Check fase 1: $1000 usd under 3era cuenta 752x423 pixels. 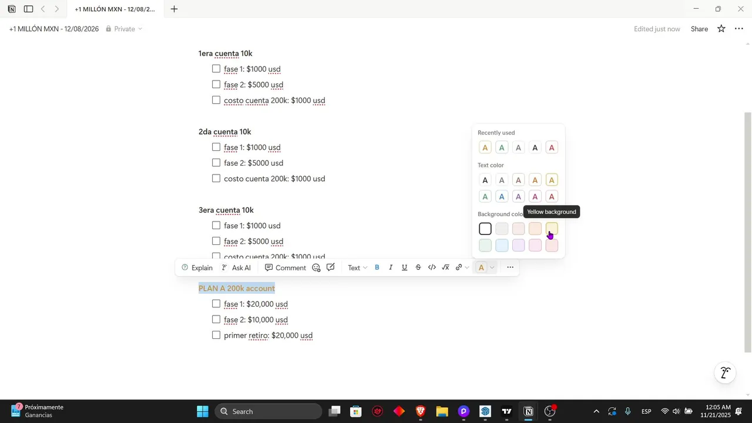pyautogui.click(x=216, y=225)
